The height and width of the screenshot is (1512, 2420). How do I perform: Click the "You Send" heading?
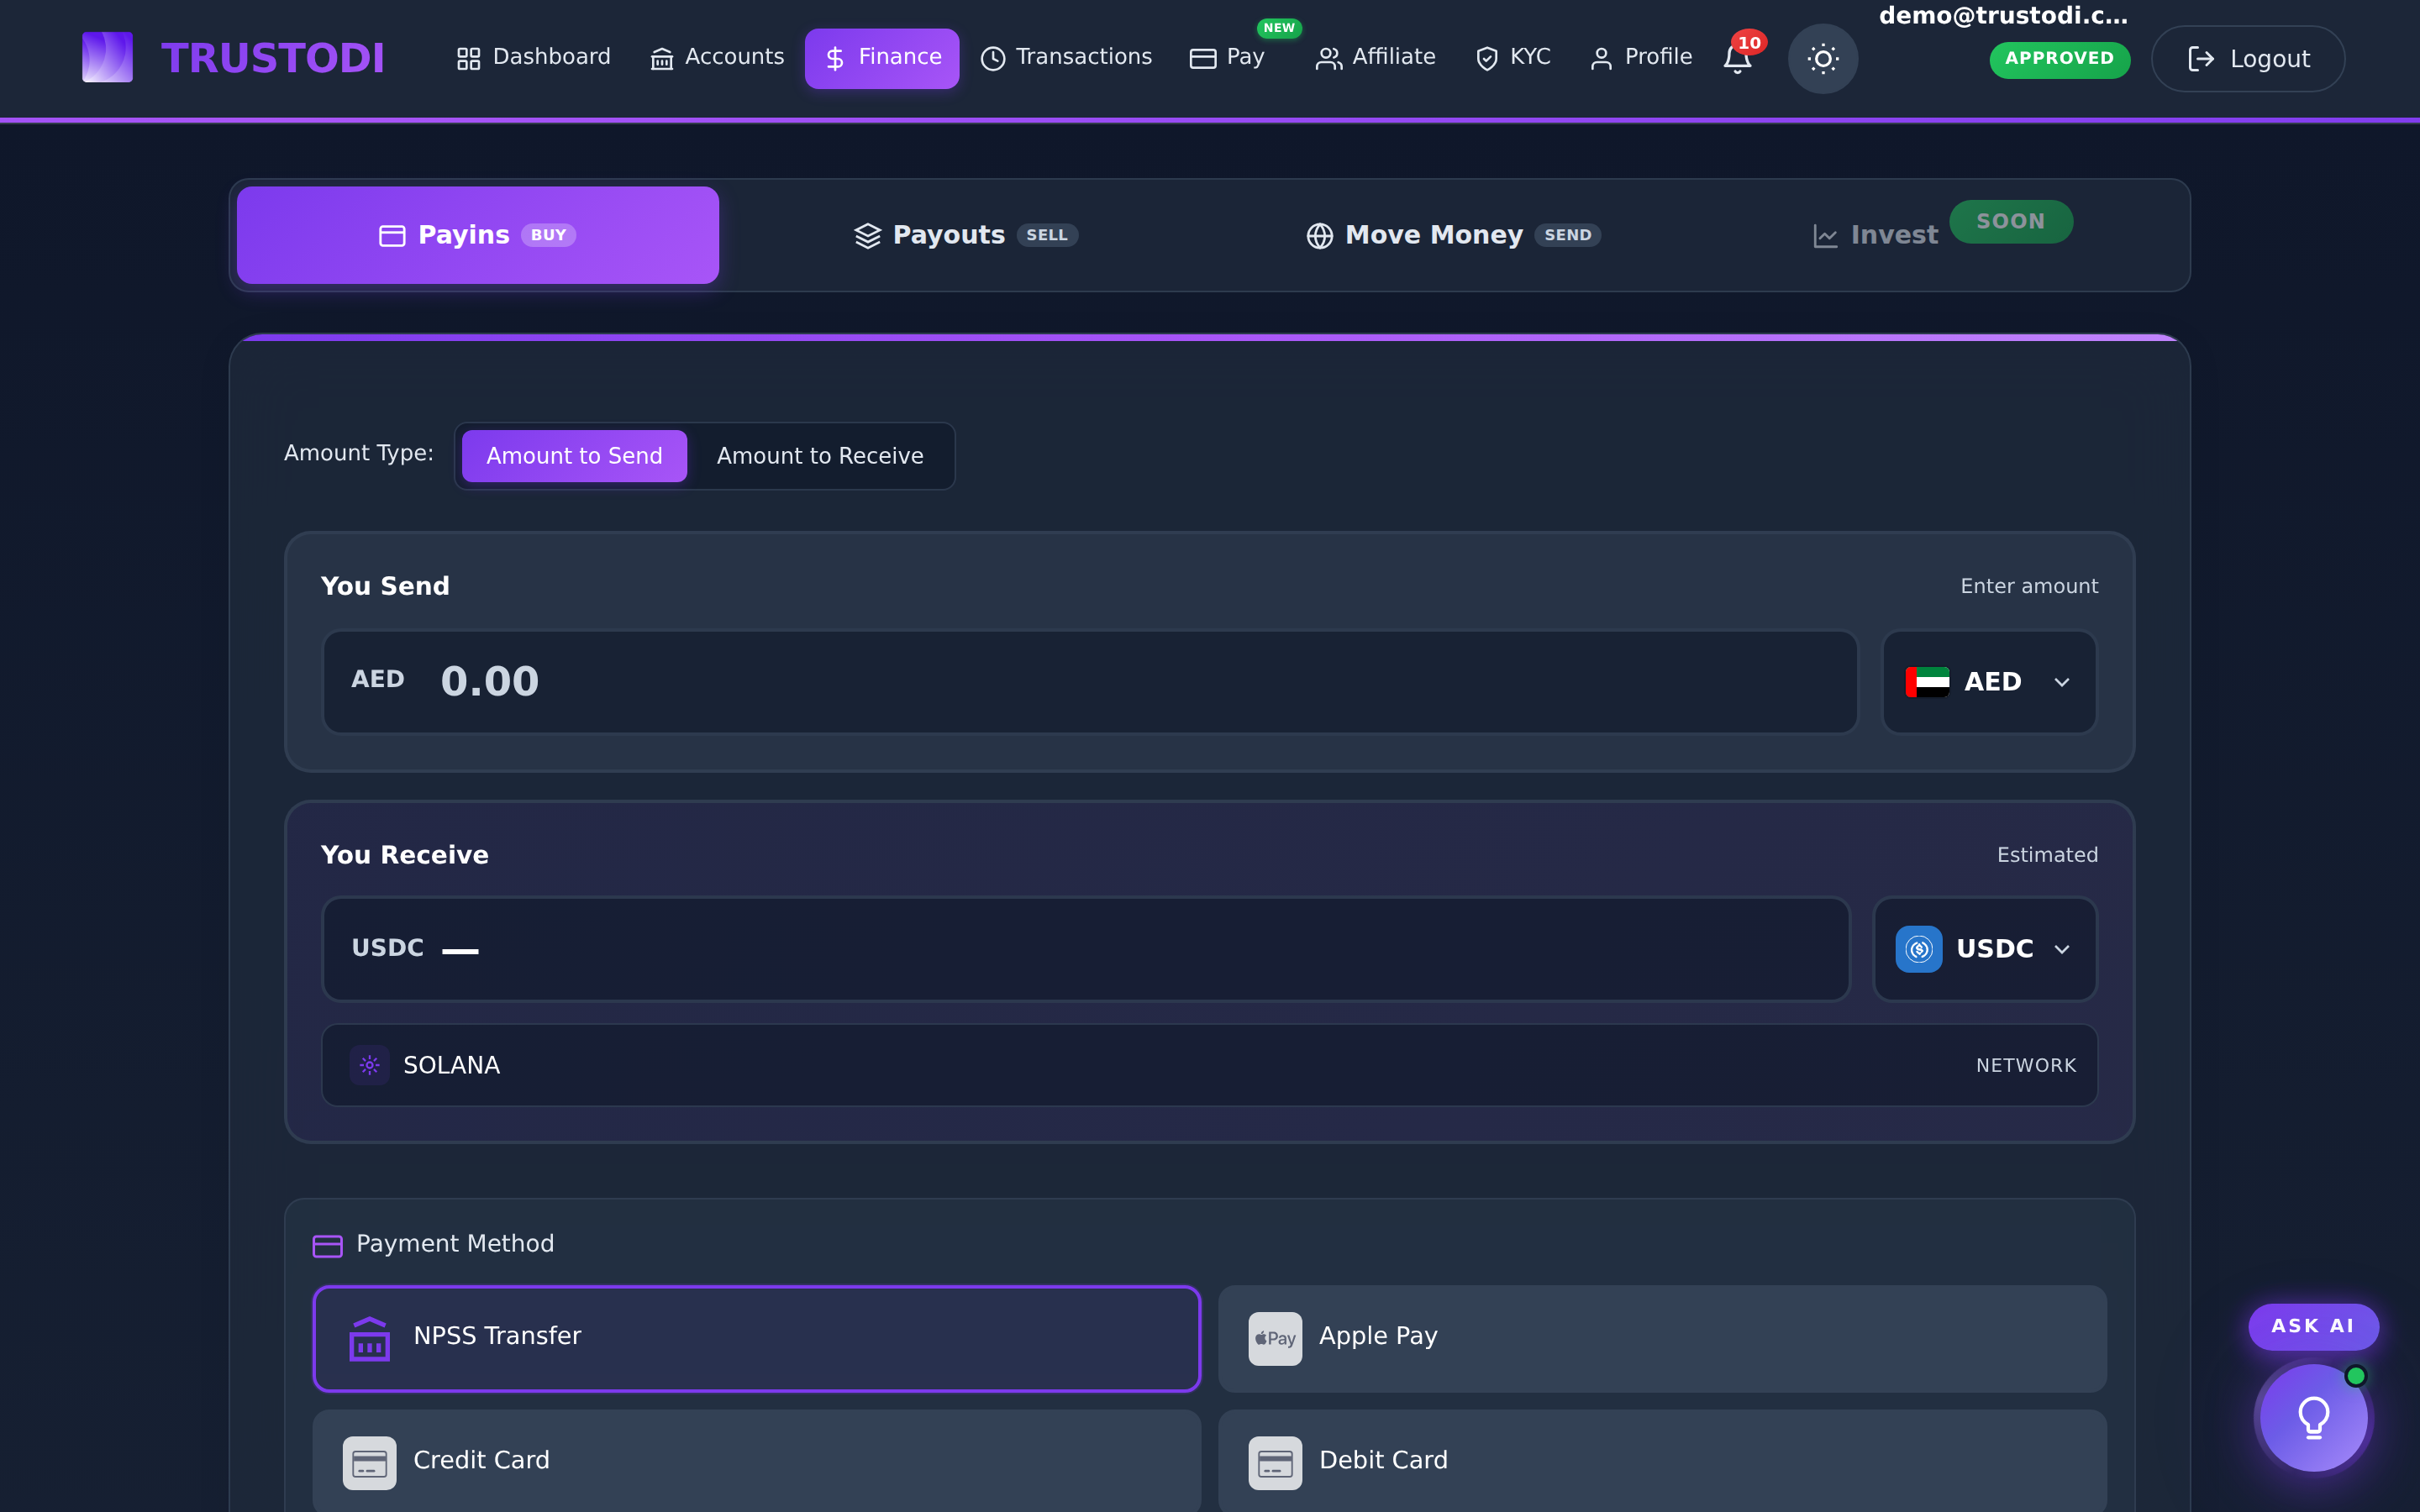pyautogui.click(x=385, y=587)
